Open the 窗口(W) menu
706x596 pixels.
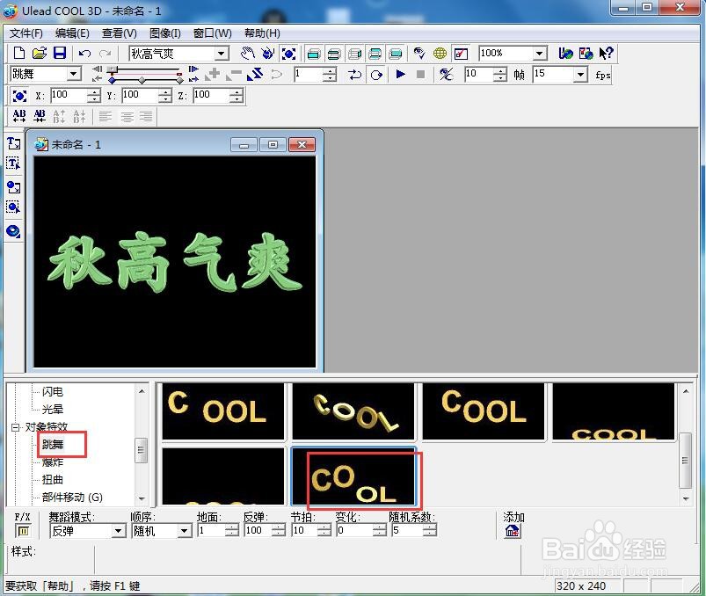213,33
